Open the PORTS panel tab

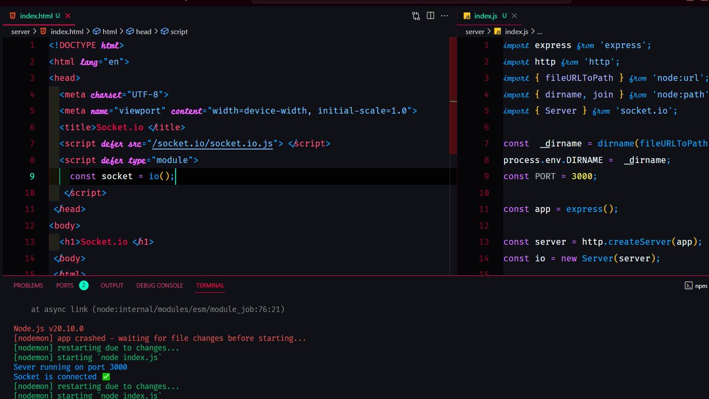coord(65,286)
